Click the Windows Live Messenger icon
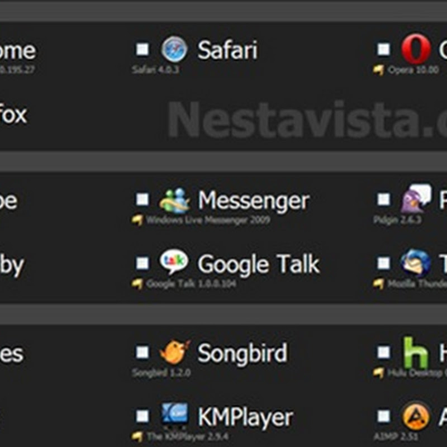The image size is (447, 447). click(174, 200)
